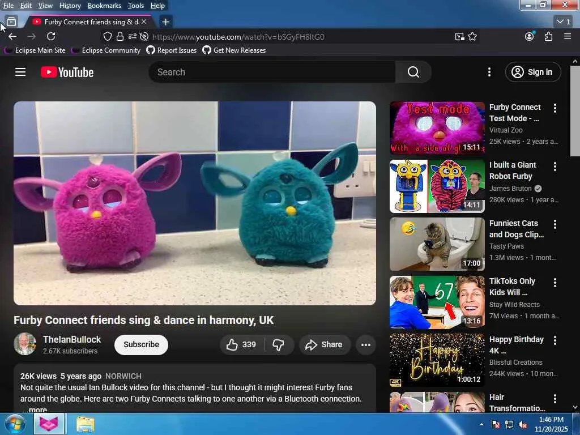Open options for Happy Birthday 4K video
This screenshot has height=435, width=580.
coord(555,340)
